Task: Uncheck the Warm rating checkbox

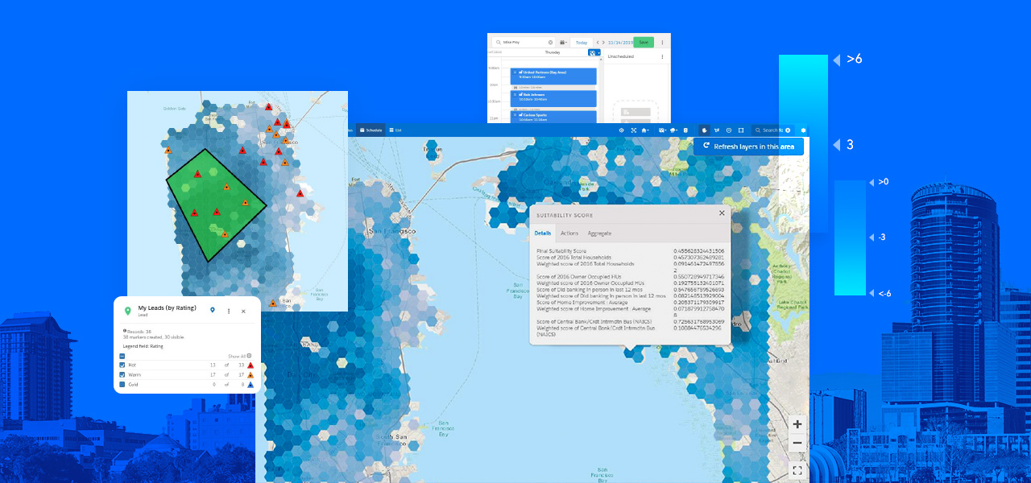Action: (x=122, y=374)
